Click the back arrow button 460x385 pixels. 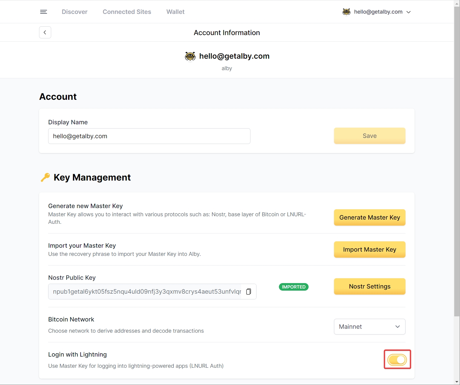[x=45, y=32]
